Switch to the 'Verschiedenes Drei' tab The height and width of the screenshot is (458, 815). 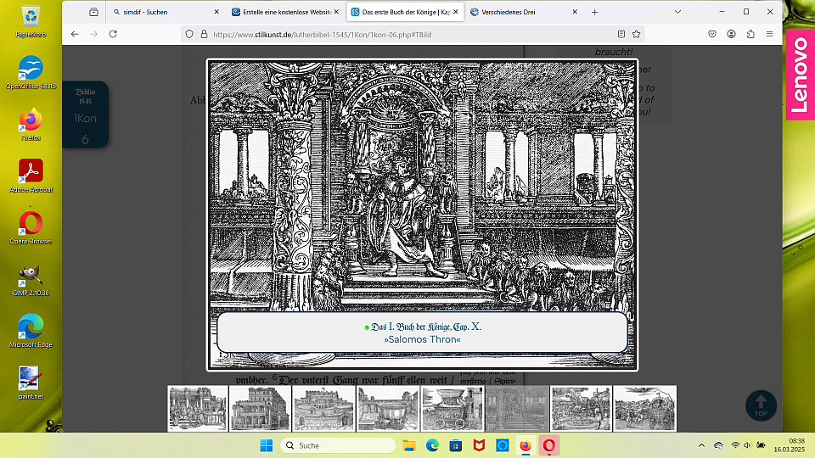coord(524,12)
